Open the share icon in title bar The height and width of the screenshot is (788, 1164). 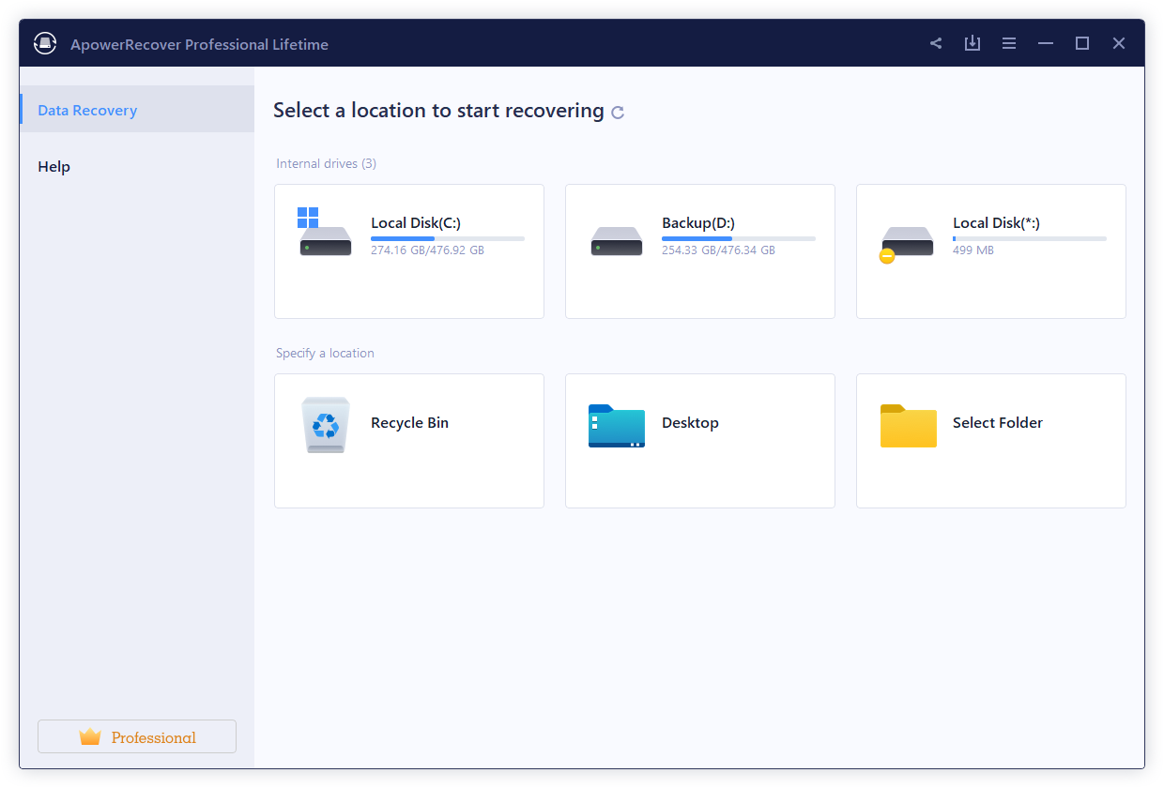(x=936, y=43)
